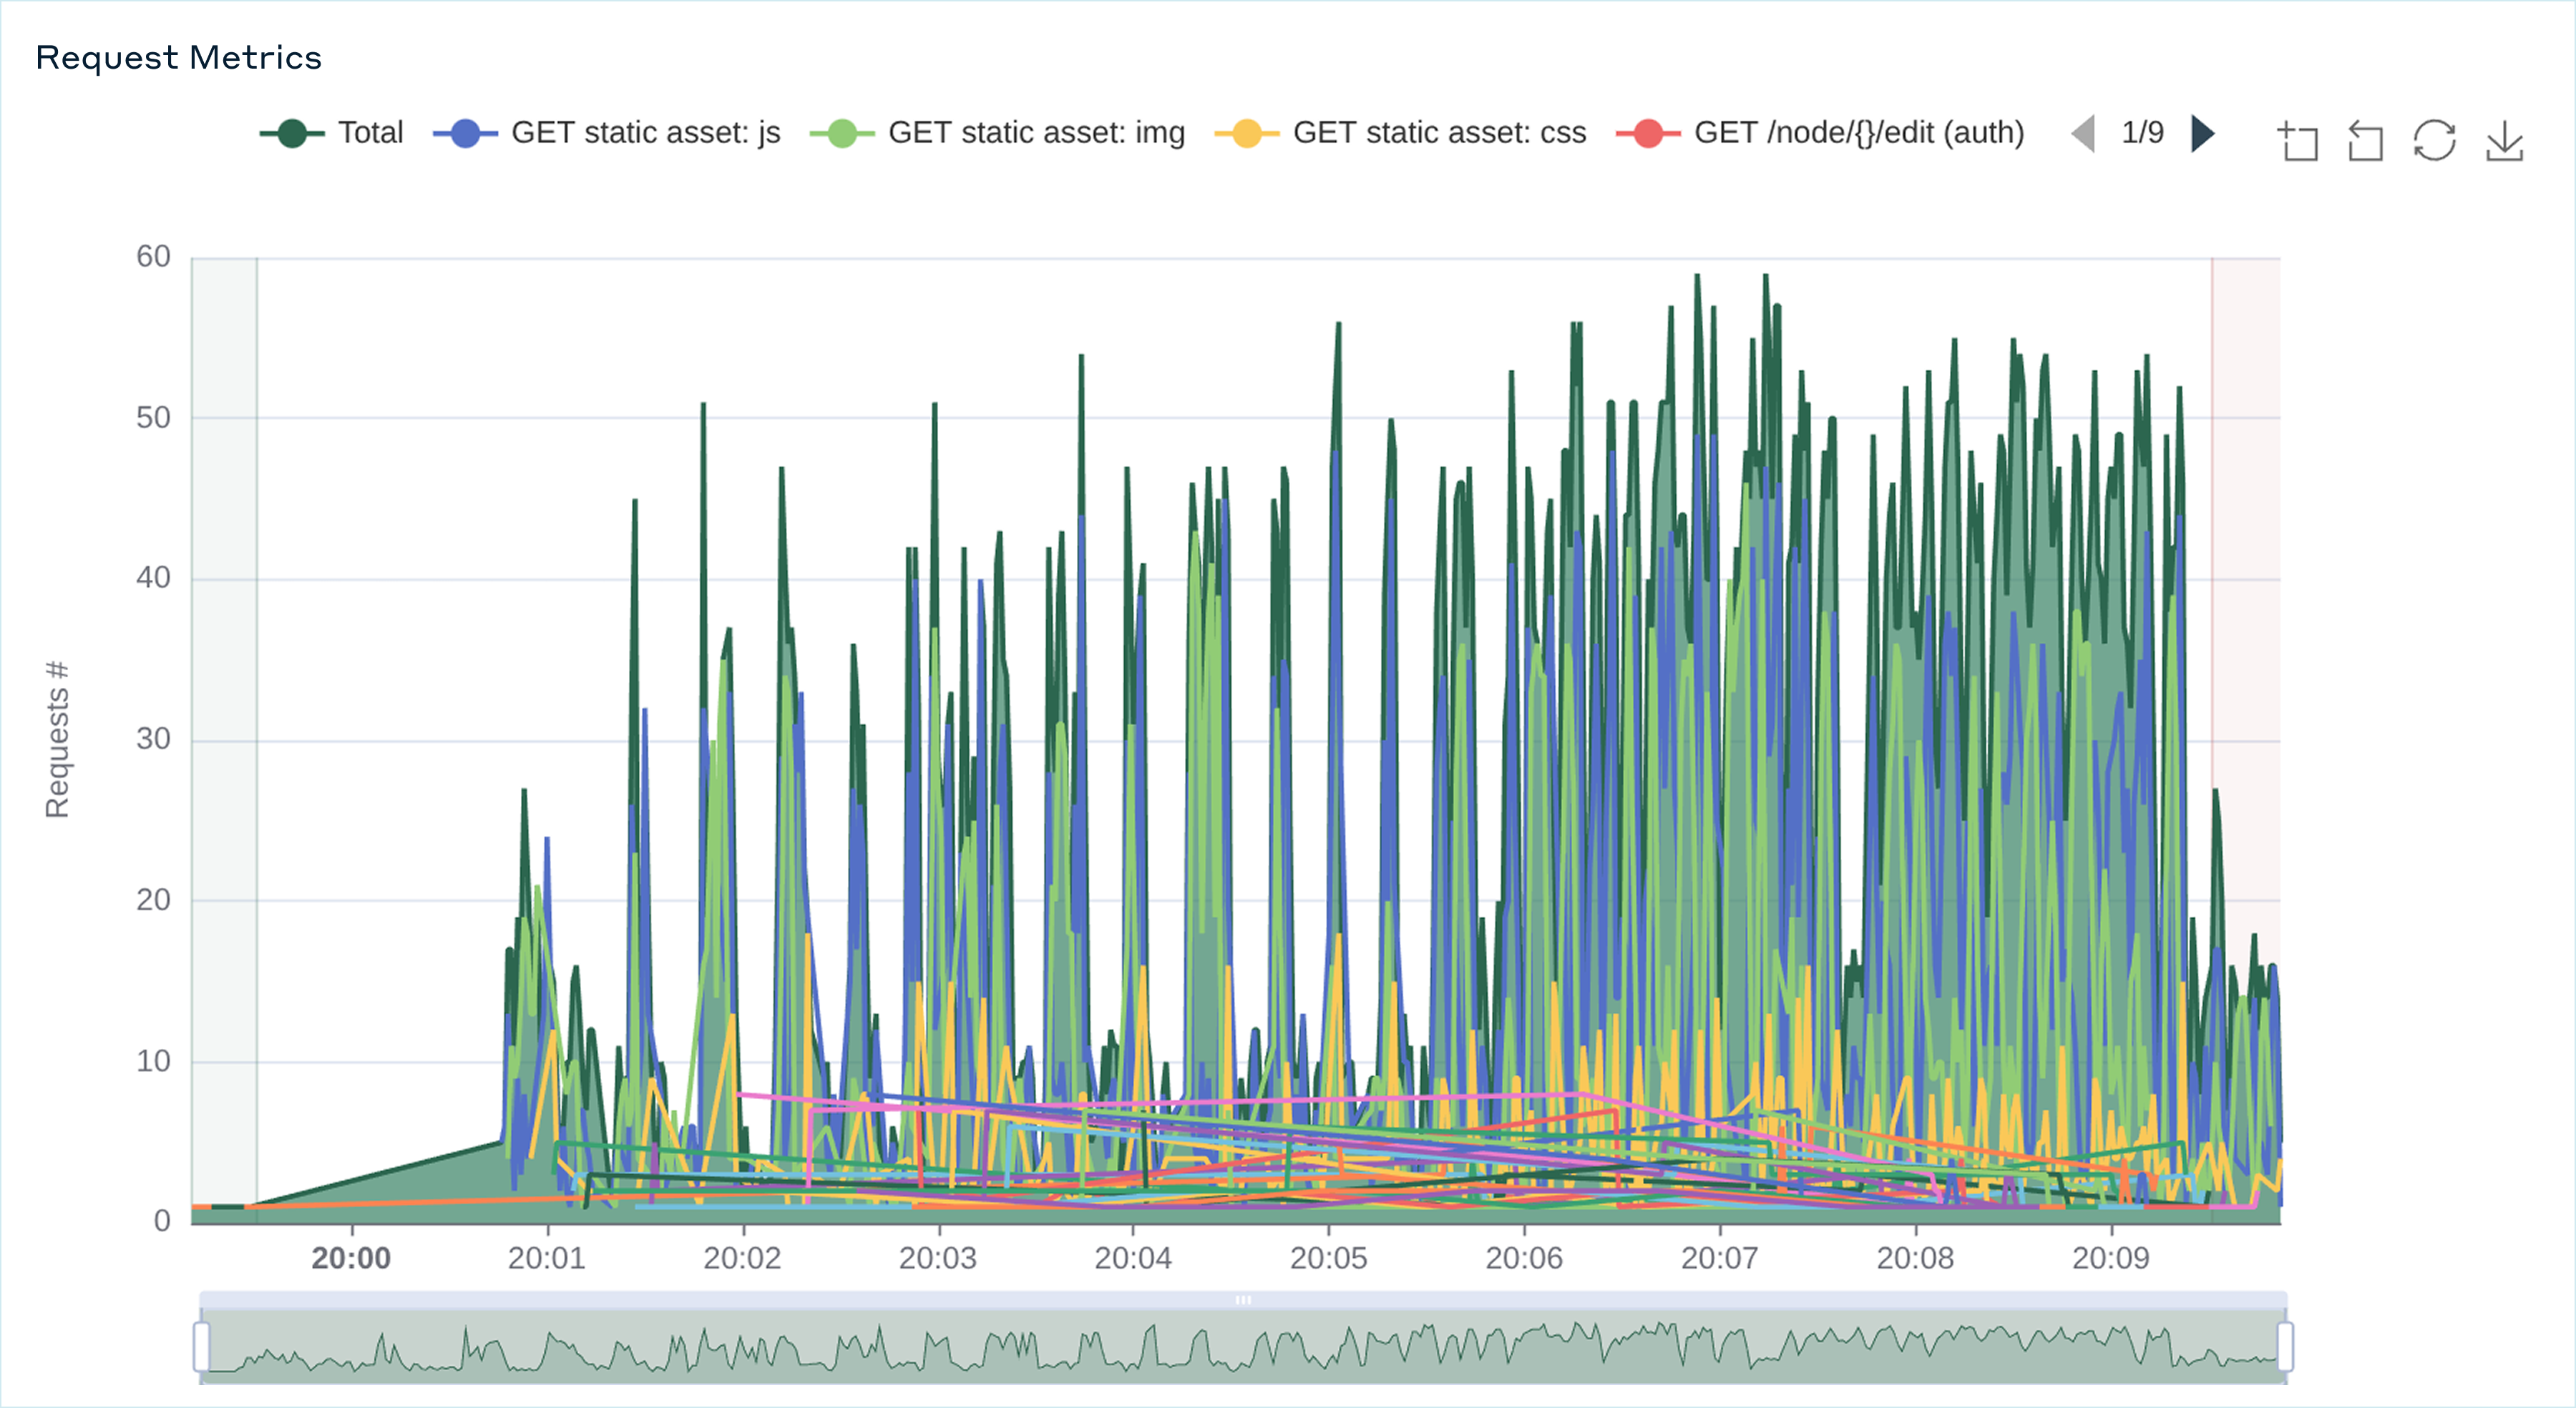Click the restore chart refresh icon
The image size is (2576, 1408).
2434,141
